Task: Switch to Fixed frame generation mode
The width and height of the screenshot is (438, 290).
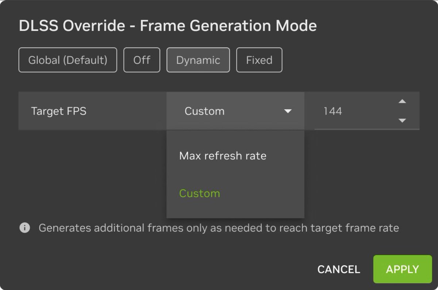Action: point(259,60)
